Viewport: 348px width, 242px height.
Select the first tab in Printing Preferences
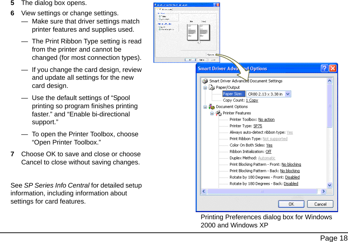point(158,9)
